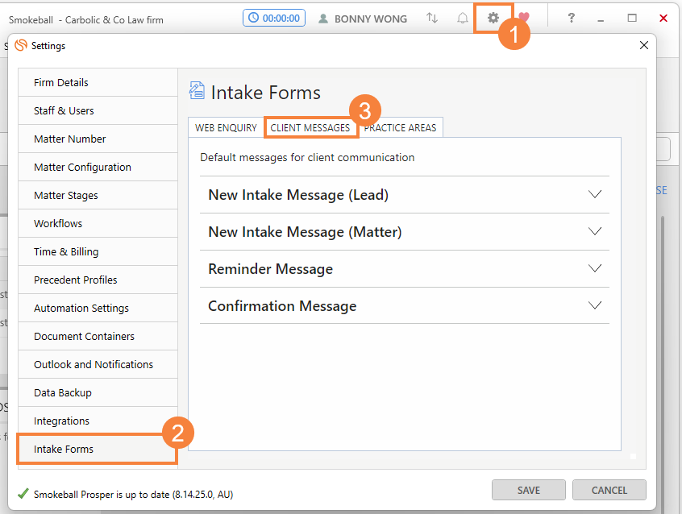Open the sync arrows icon
This screenshot has height=514, width=682.
[x=432, y=18]
